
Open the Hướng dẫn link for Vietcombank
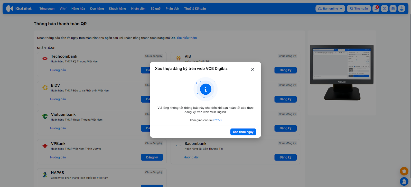coord(58,128)
